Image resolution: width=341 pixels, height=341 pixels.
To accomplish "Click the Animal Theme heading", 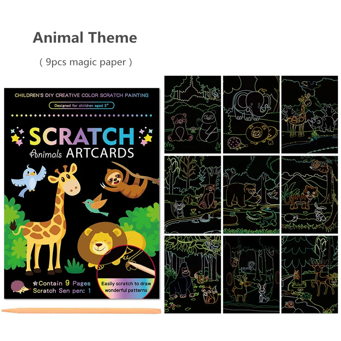I will point(85,38).
